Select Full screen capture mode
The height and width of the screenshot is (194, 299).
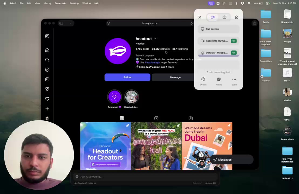click(x=219, y=29)
